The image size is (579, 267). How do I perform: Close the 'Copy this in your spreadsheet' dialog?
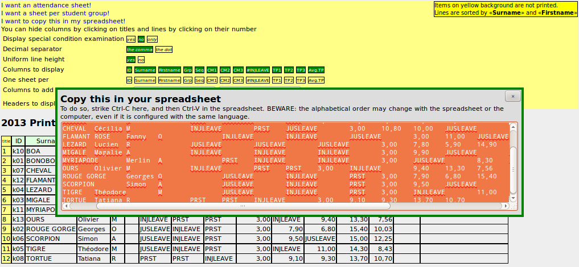pyautogui.click(x=512, y=97)
